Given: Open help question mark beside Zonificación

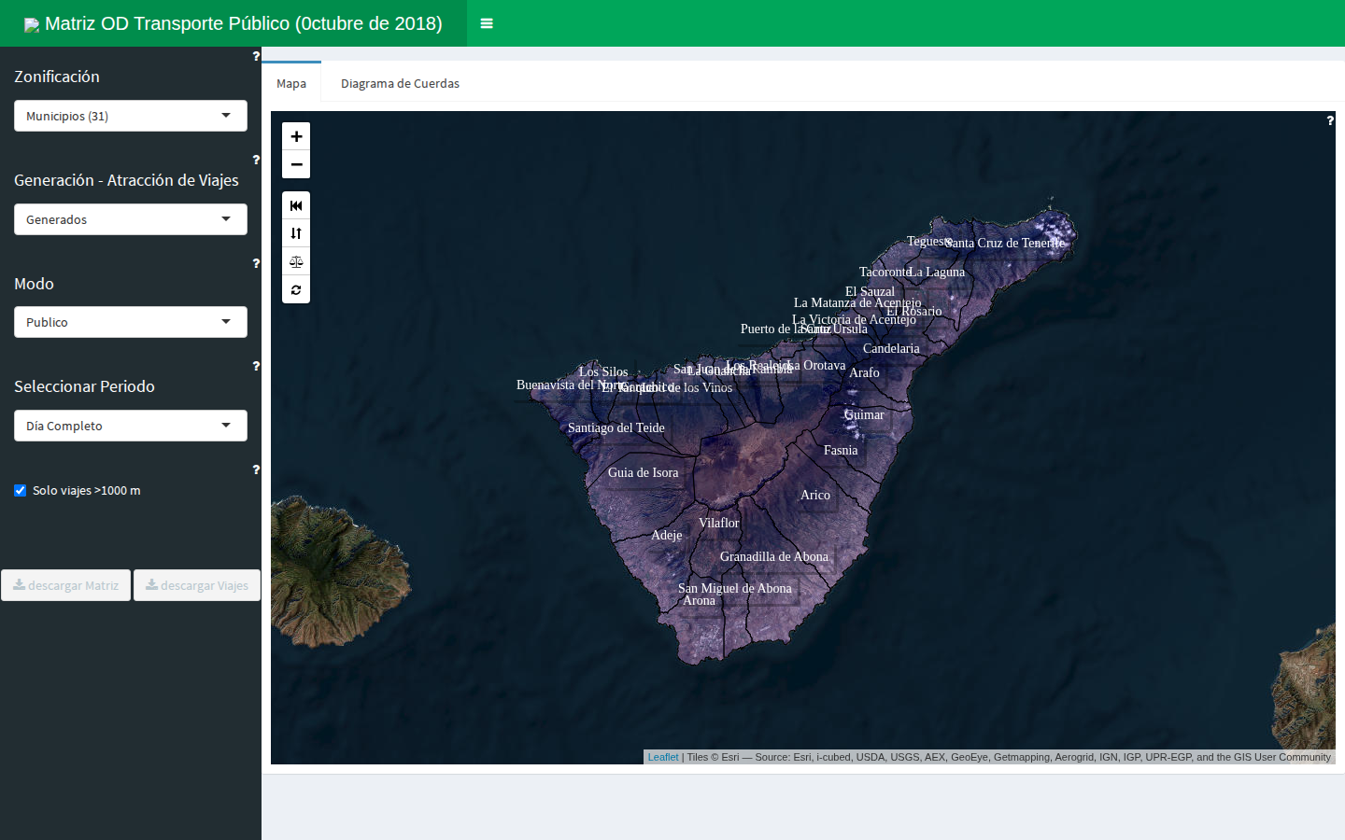Looking at the screenshot, I should (256, 56).
